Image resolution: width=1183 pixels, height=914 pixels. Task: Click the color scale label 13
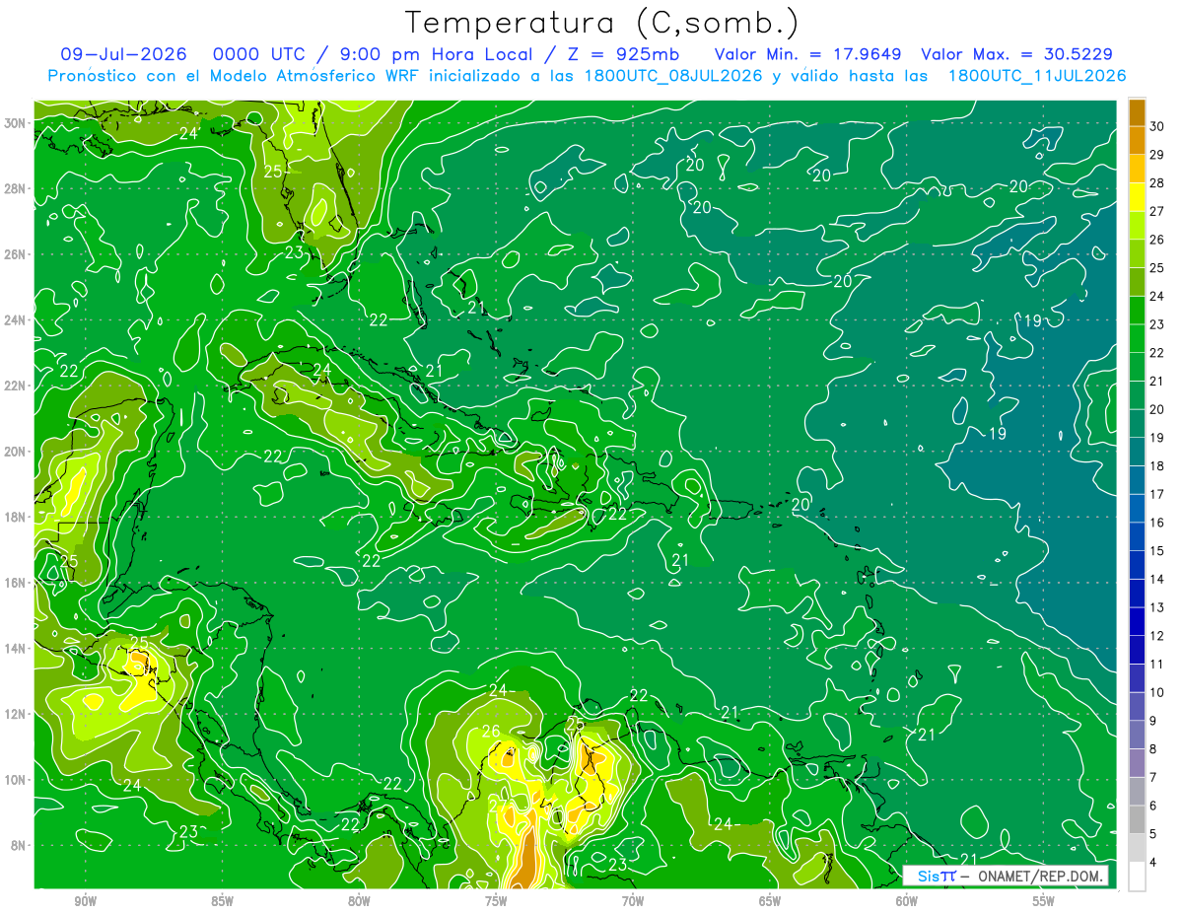click(1157, 607)
